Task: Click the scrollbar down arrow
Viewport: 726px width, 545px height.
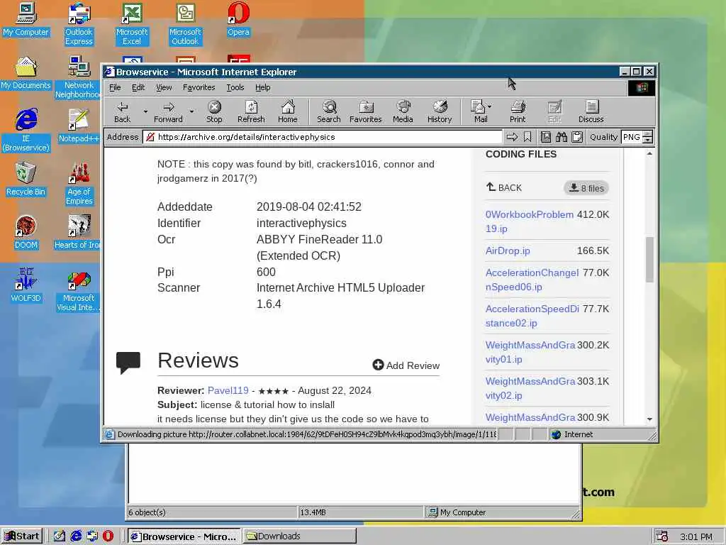Action: (x=649, y=419)
